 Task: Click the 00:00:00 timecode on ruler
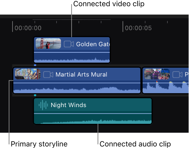click(x=28, y=28)
